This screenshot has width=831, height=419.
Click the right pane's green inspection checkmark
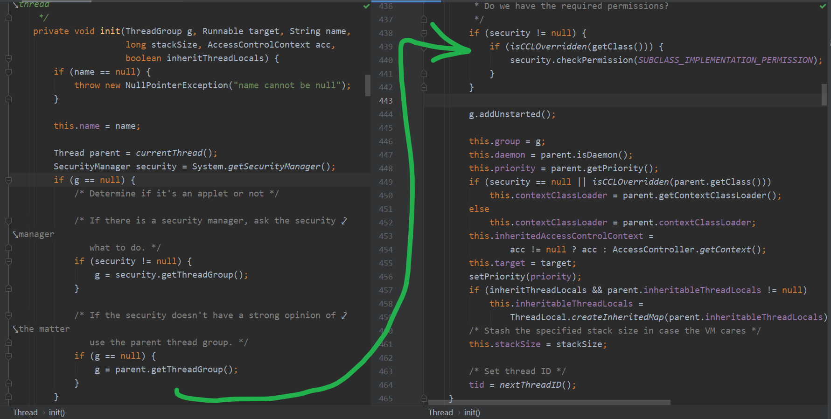(823, 6)
